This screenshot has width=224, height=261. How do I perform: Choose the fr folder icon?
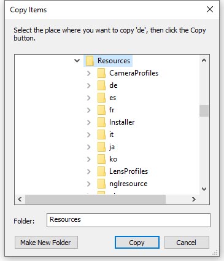[101, 110]
